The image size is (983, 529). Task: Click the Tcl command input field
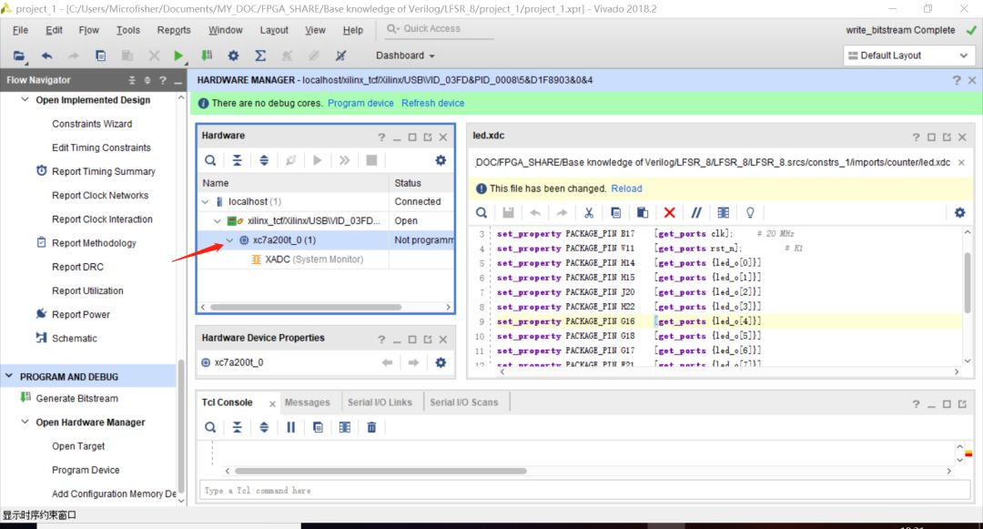[546, 490]
